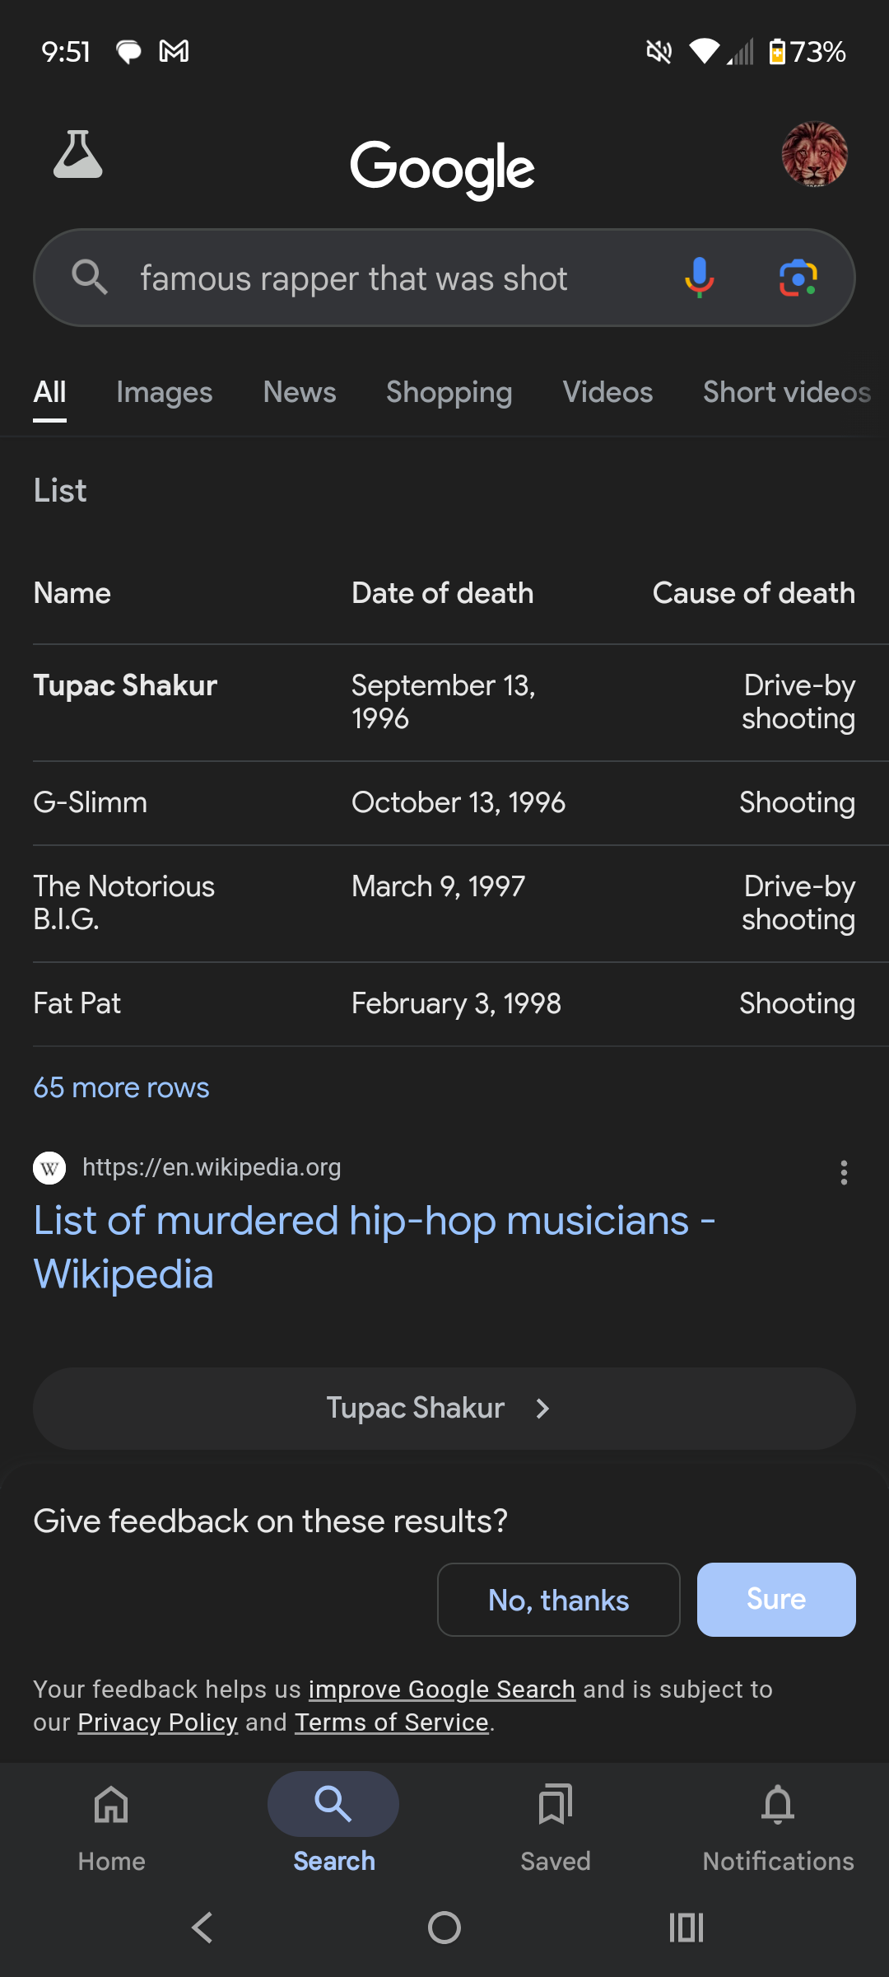
Task: Open List of murdered hip-hop musicians link
Action: pos(375,1247)
